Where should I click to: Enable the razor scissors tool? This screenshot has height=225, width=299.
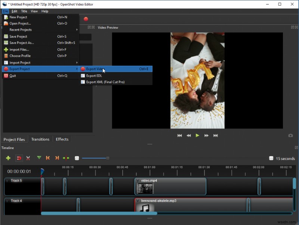pos(28,158)
